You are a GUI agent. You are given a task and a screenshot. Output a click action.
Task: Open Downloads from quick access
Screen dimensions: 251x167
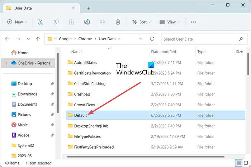(24, 94)
